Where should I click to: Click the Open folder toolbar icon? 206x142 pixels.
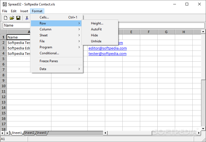coord(12,18)
